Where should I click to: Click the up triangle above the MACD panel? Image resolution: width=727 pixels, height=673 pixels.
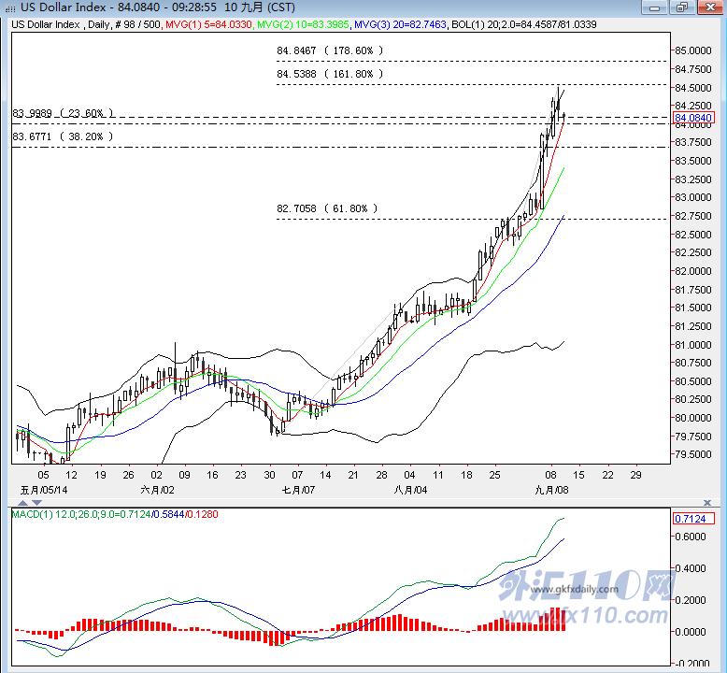click(x=23, y=503)
